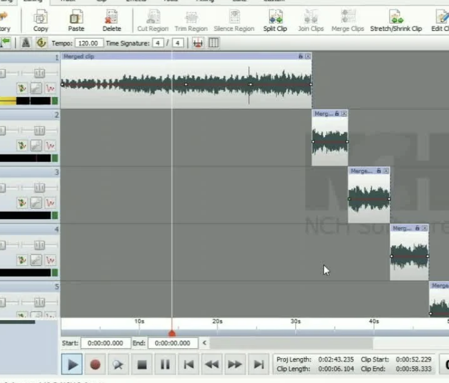Close the track 2 merged clip
This screenshot has width=449, height=383.
click(344, 114)
